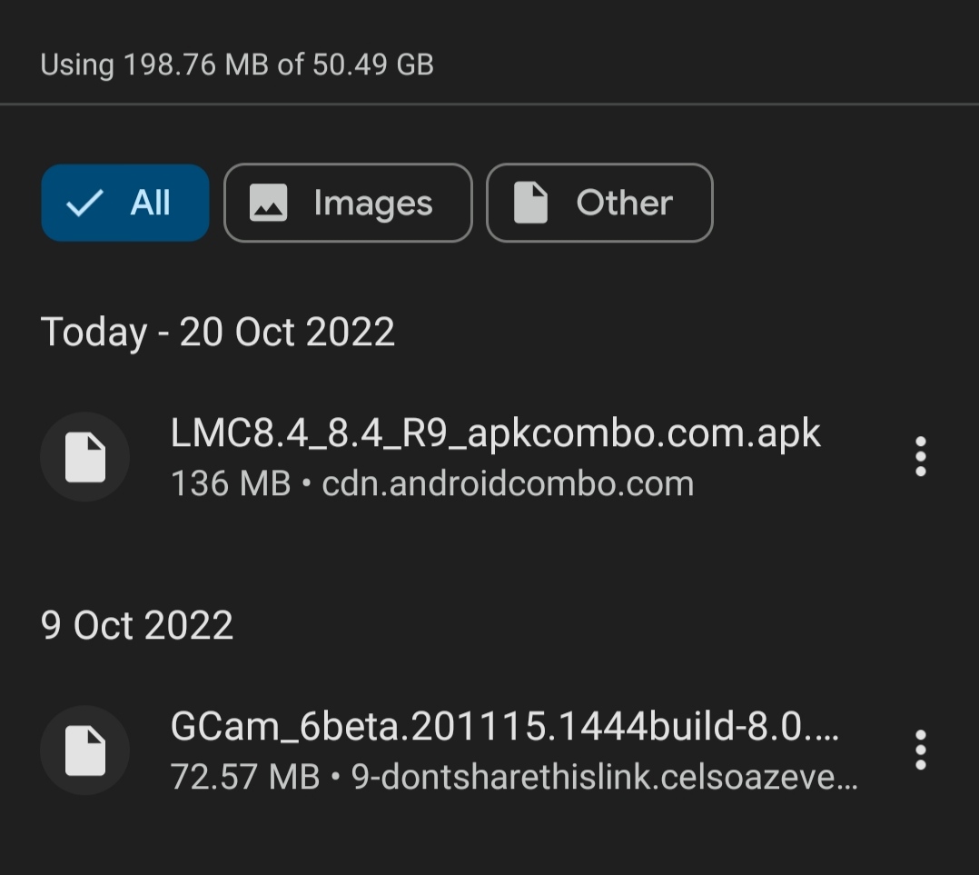The height and width of the screenshot is (875, 979).
Task: Click the 136 MB size label
Action: pyautogui.click(x=231, y=484)
